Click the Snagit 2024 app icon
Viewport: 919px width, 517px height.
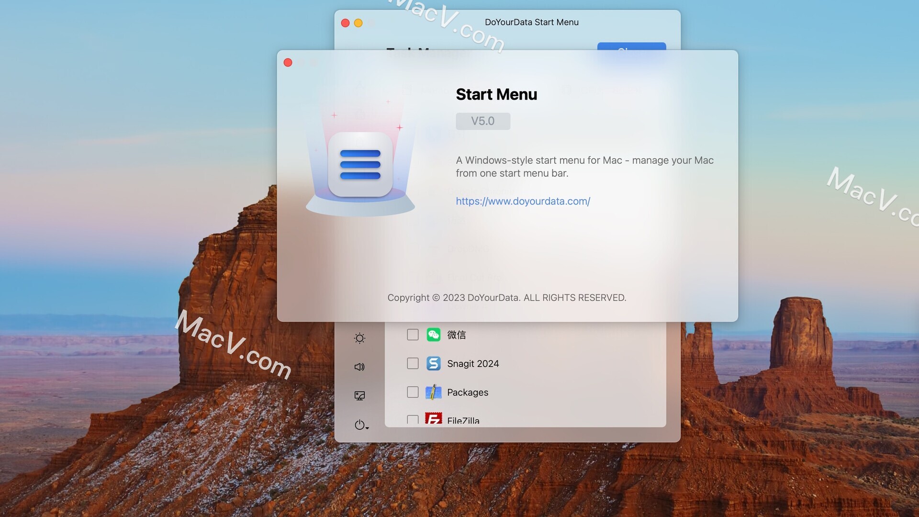point(434,363)
